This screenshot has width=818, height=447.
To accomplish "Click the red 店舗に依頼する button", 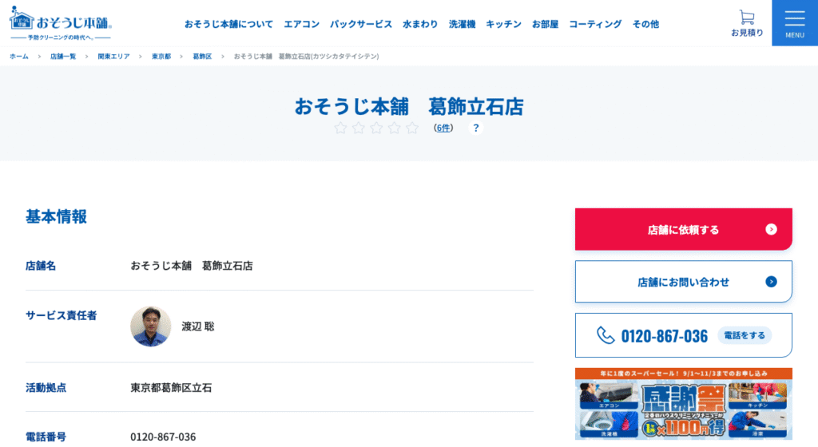I will point(684,229).
